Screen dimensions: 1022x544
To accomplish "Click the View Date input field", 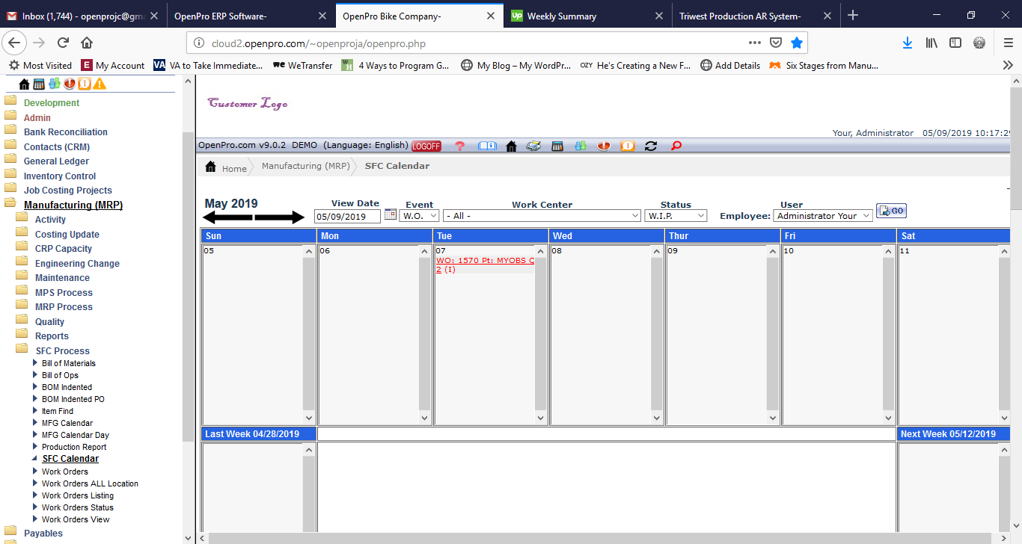I will coord(347,217).
